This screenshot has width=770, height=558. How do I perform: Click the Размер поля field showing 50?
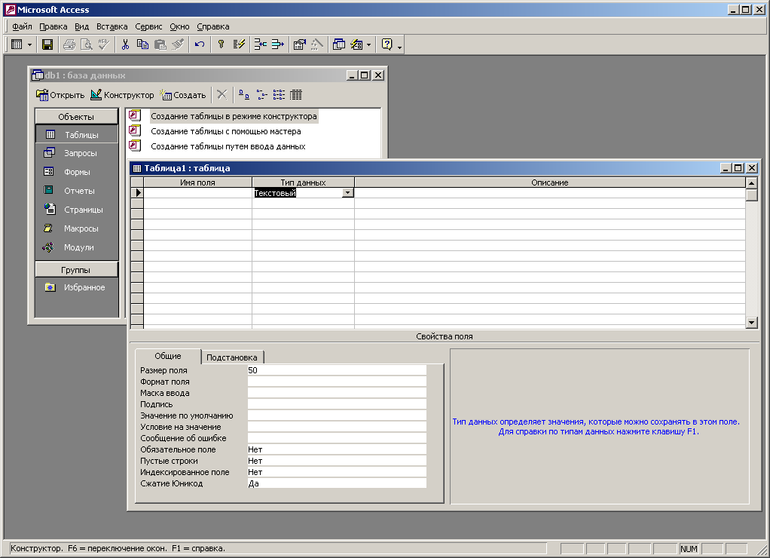[337, 370]
